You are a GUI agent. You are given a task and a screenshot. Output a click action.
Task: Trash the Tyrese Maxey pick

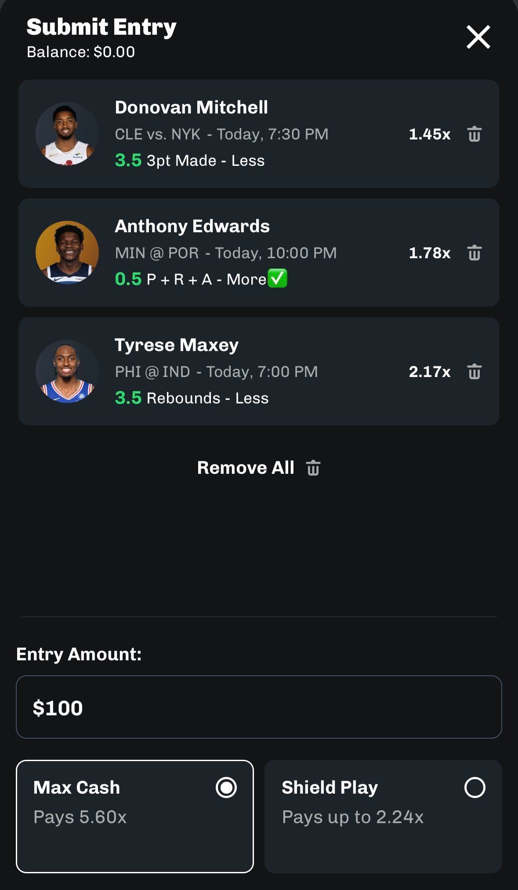474,372
